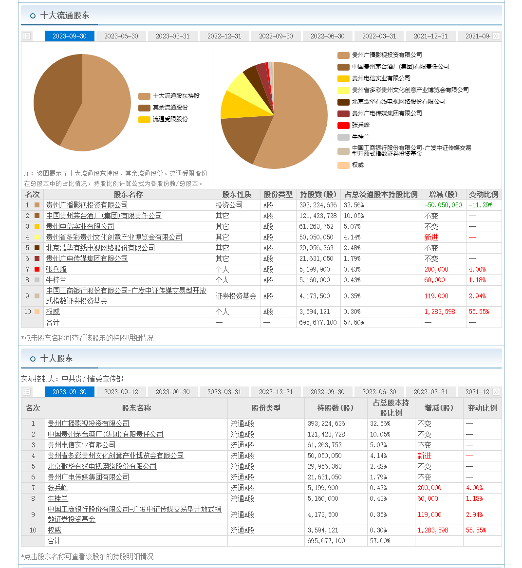Screen dimensions: 522x568
Task: Open 2023-03-31 tab in float shareholders
Action: pos(172,36)
